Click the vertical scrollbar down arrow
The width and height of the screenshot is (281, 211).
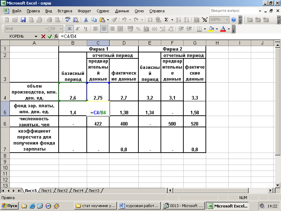(x=277, y=185)
